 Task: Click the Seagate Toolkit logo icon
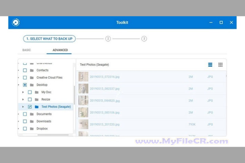pos(16,22)
